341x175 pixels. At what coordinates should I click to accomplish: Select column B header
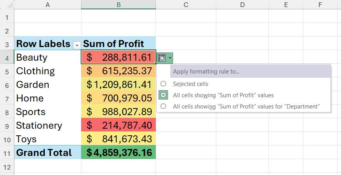(x=118, y=5)
